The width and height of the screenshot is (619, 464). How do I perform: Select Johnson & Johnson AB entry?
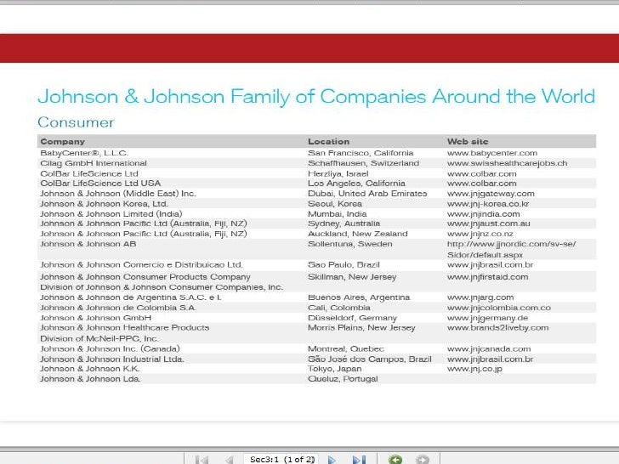pos(88,244)
